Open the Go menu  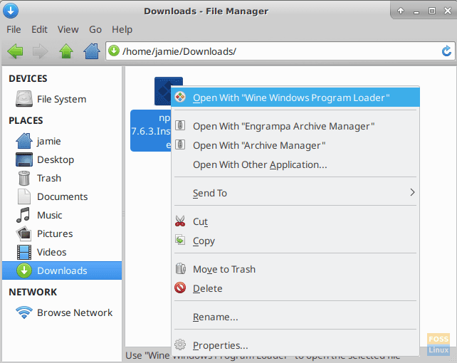pos(95,29)
